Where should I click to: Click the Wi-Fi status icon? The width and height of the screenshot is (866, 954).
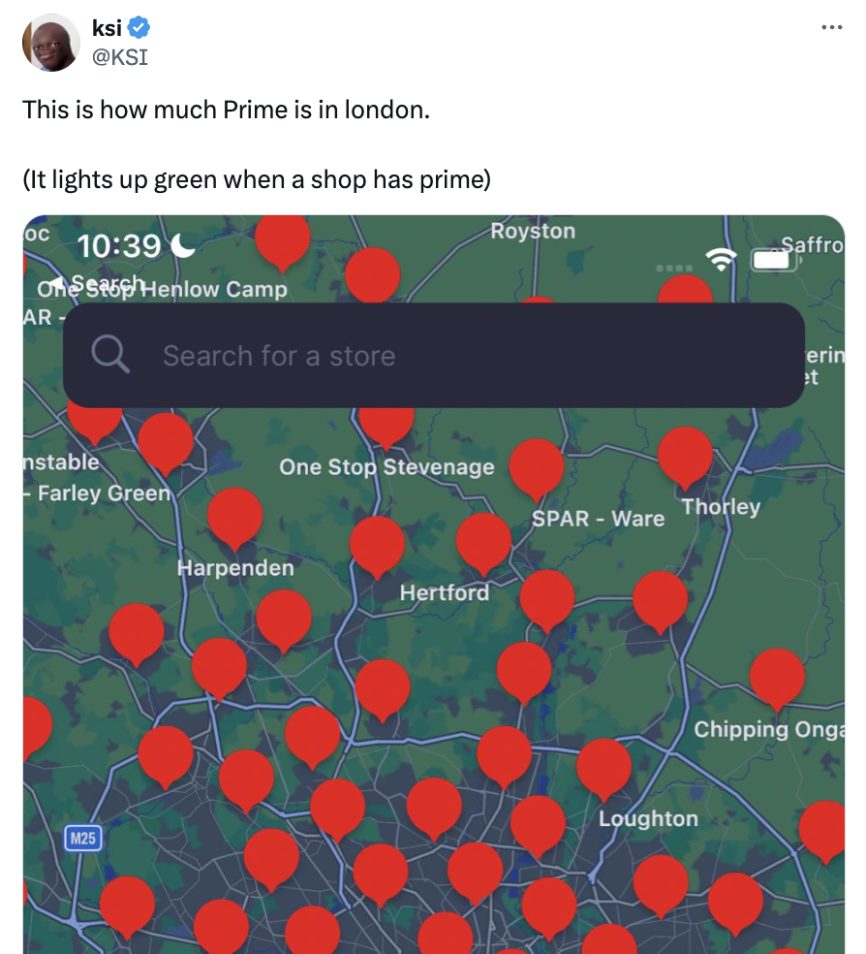pyautogui.click(x=720, y=259)
